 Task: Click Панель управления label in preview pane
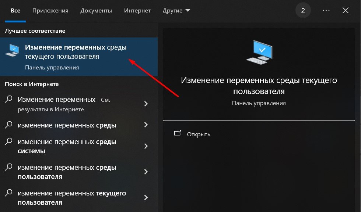pos(259,103)
